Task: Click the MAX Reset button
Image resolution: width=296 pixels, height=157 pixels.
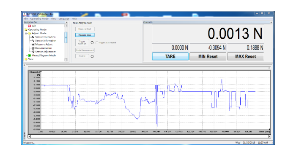Action: tap(245, 56)
